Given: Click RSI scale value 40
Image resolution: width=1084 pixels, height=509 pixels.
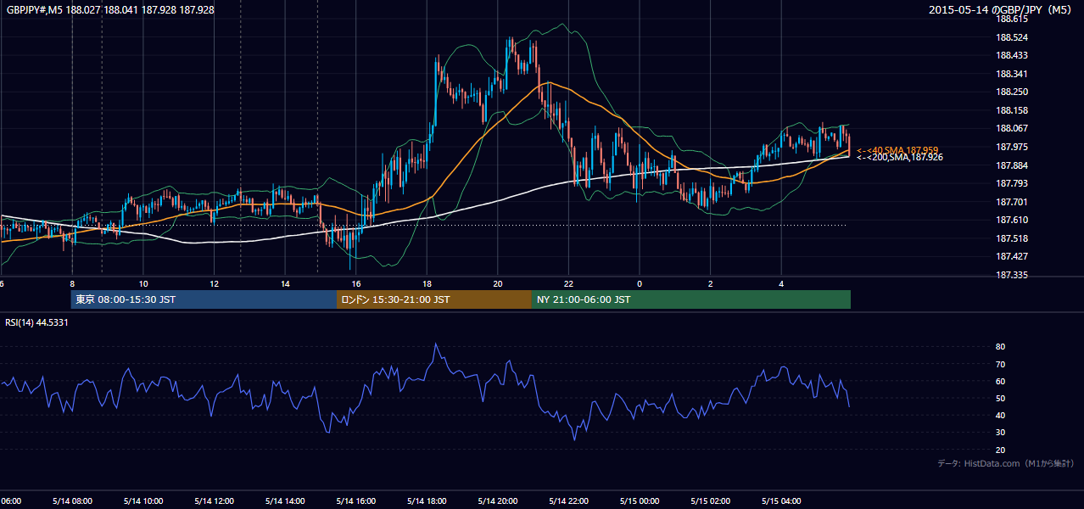Looking at the screenshot, I should click(1000, 415).
